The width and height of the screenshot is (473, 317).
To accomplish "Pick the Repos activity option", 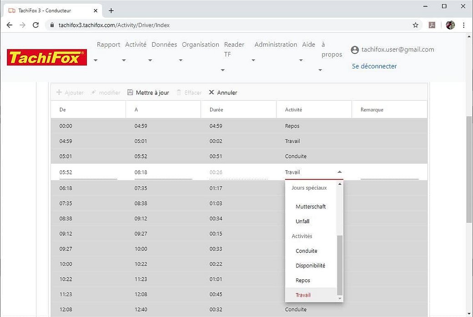I will tap(302, 280).
